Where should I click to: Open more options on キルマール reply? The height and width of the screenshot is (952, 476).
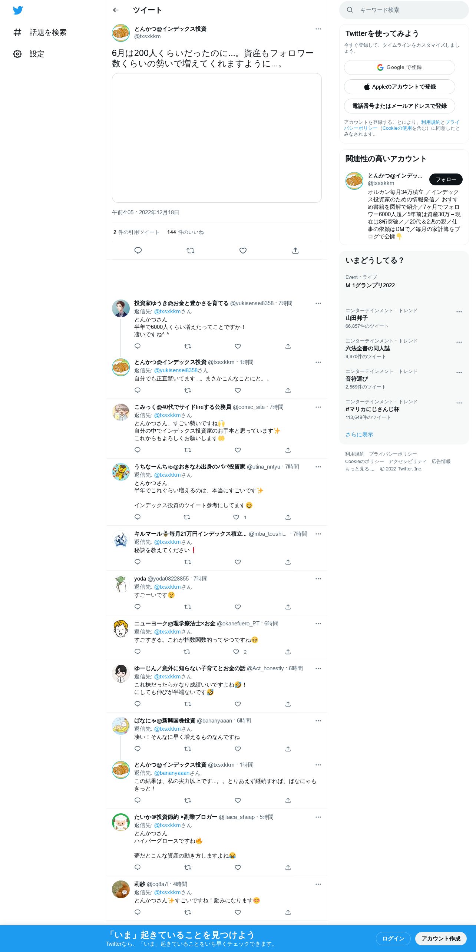point(318,534)
